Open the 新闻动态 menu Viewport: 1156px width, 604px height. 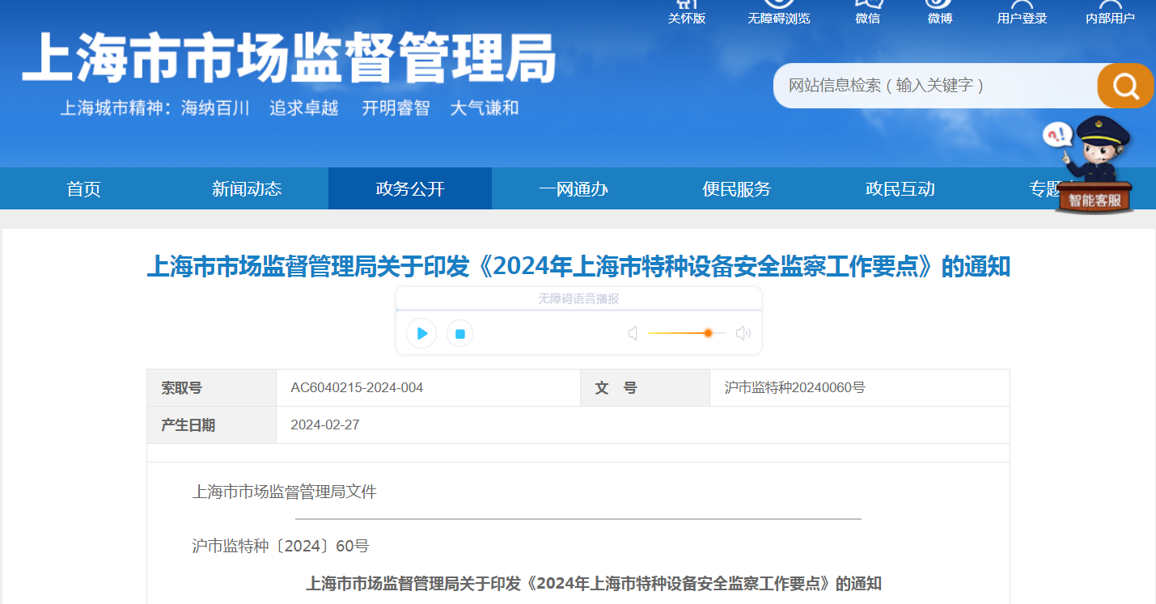[x=247, y=188]
